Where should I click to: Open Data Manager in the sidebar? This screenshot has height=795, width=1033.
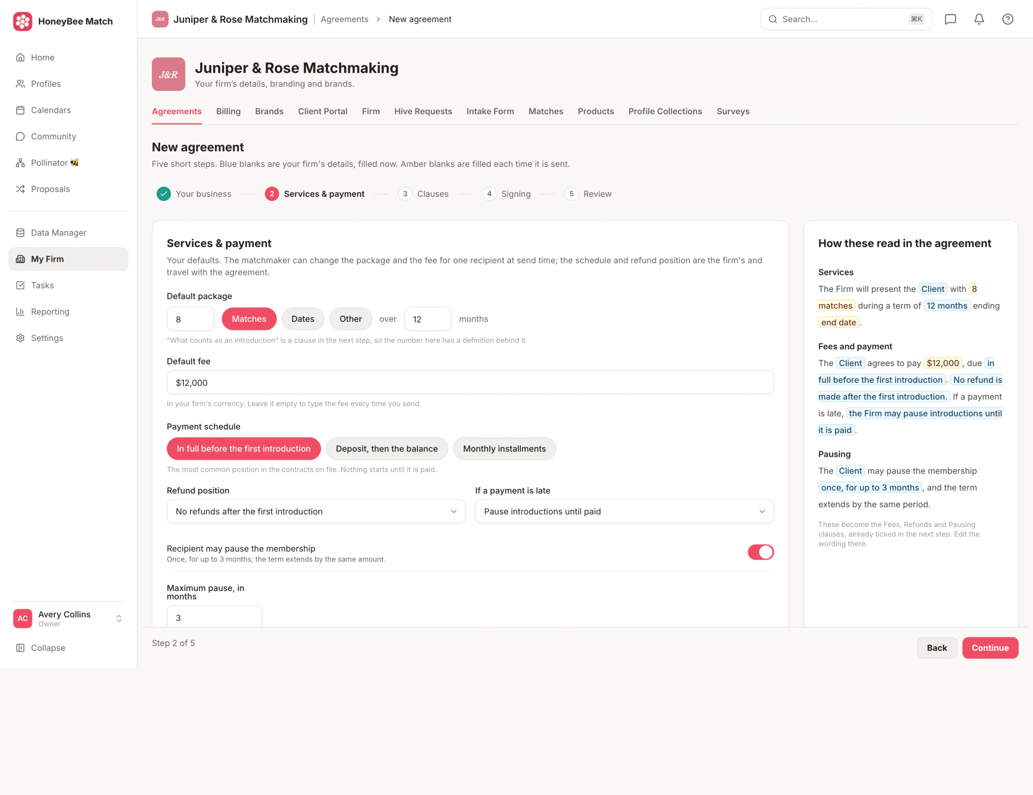tap(68, 232)
